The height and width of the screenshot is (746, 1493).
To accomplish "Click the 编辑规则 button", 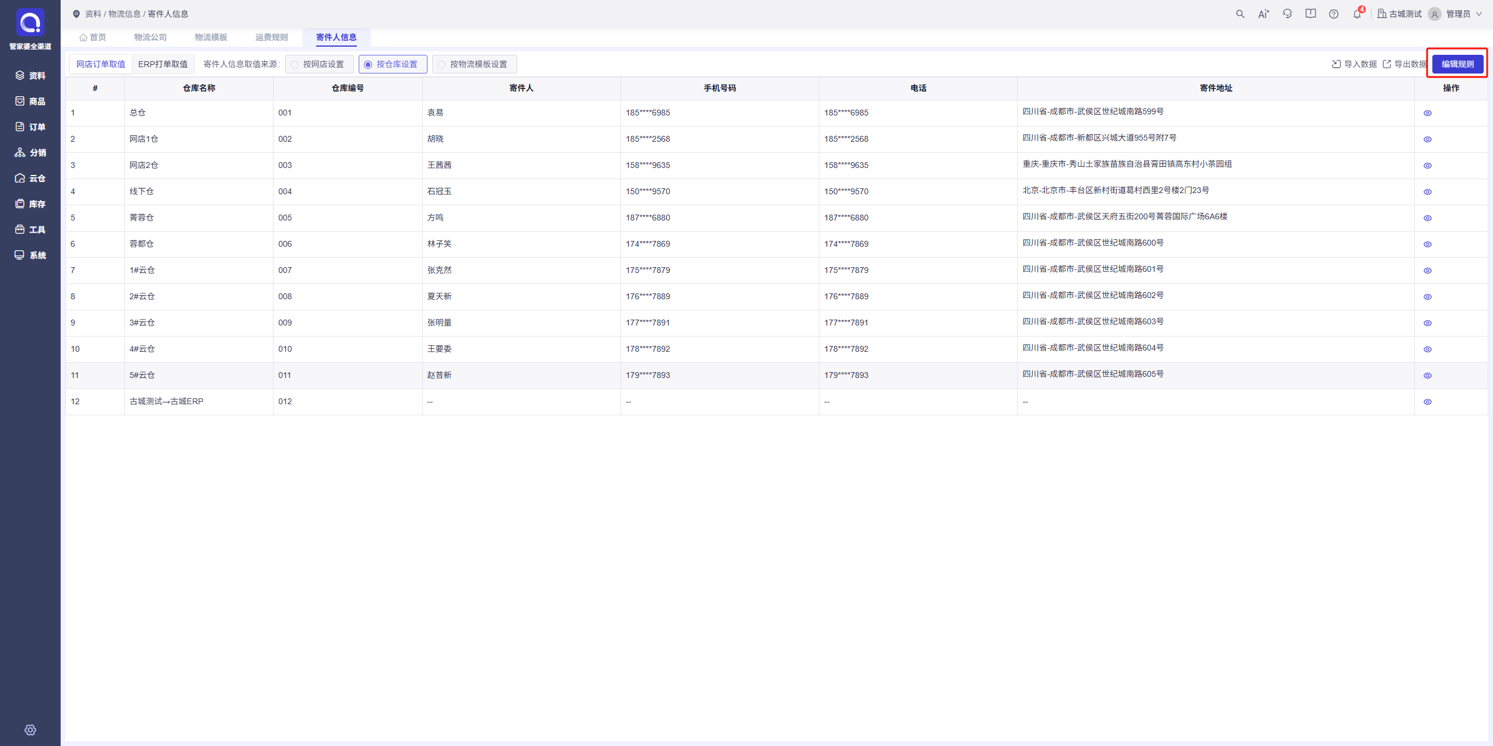I will [x=1457, y=64].
